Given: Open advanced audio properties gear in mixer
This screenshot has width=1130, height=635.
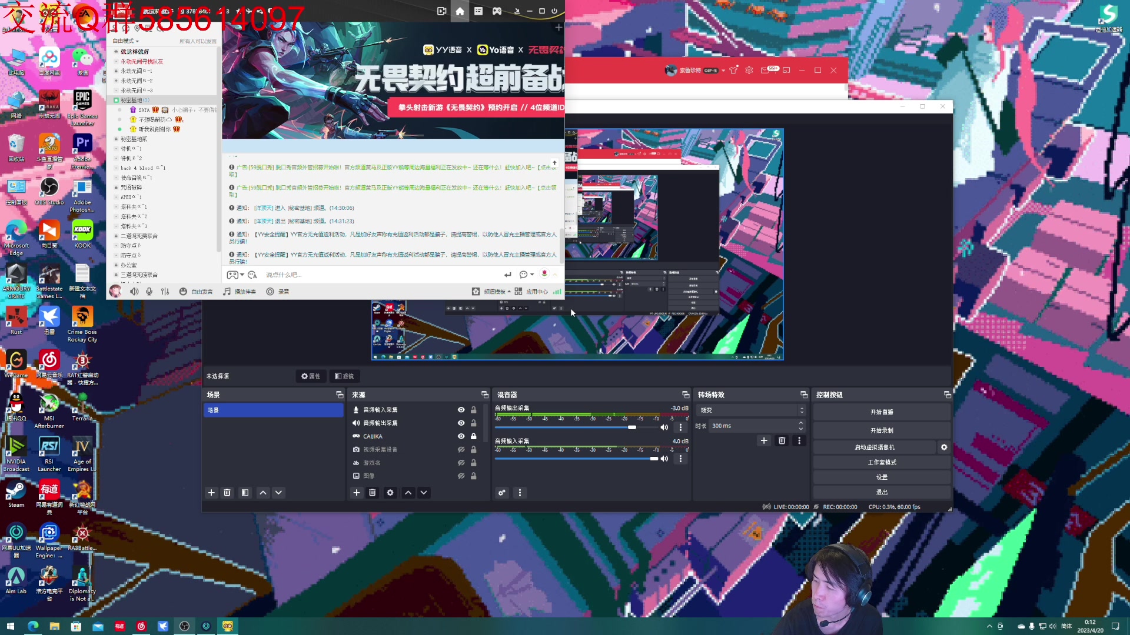Looking at the screenshot, I should 501,493.
